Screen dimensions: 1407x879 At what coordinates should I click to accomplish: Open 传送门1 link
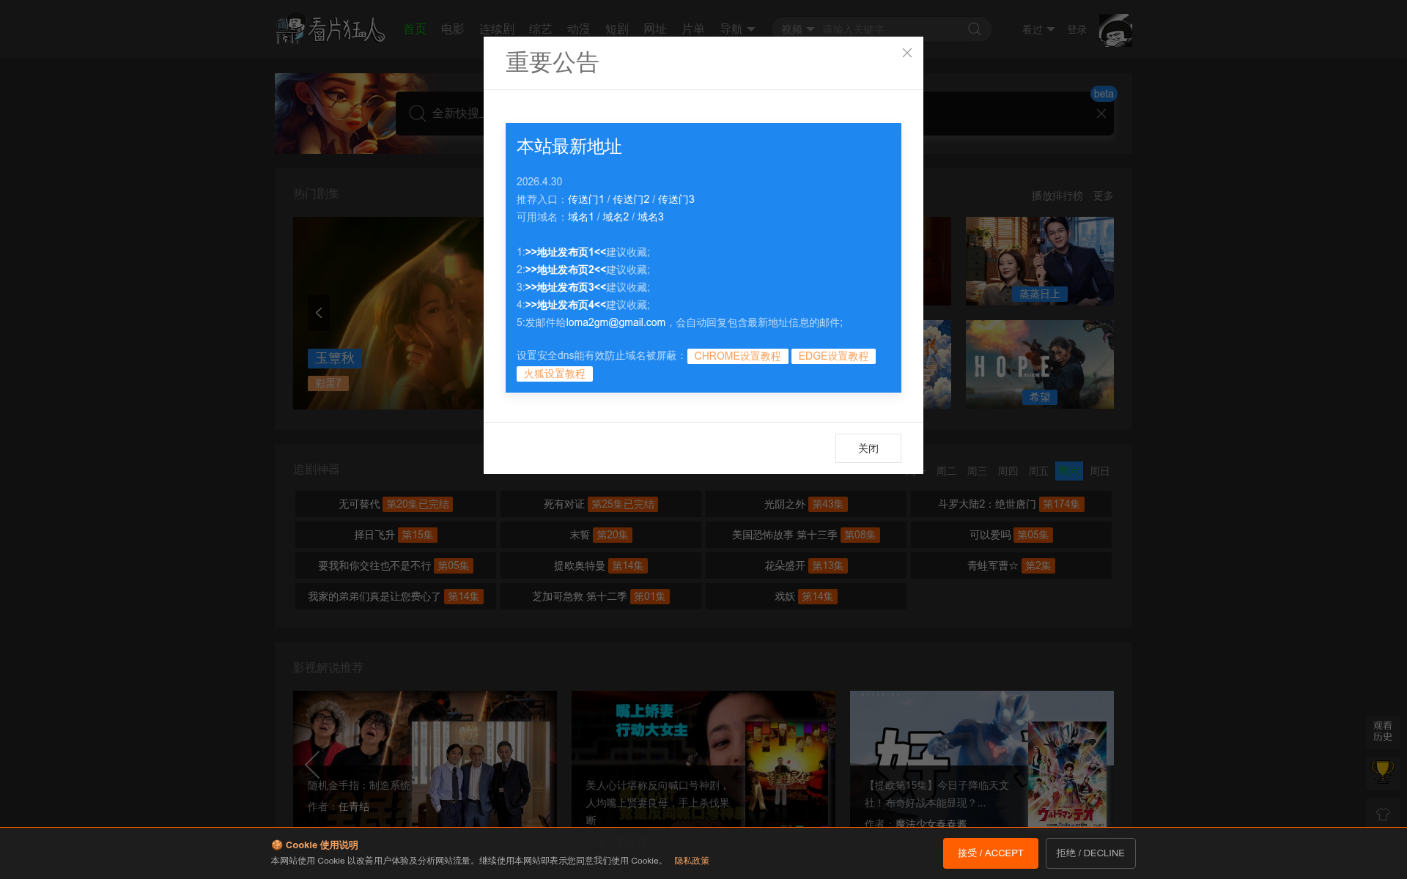pyautogui.click(x=586, y=199)
